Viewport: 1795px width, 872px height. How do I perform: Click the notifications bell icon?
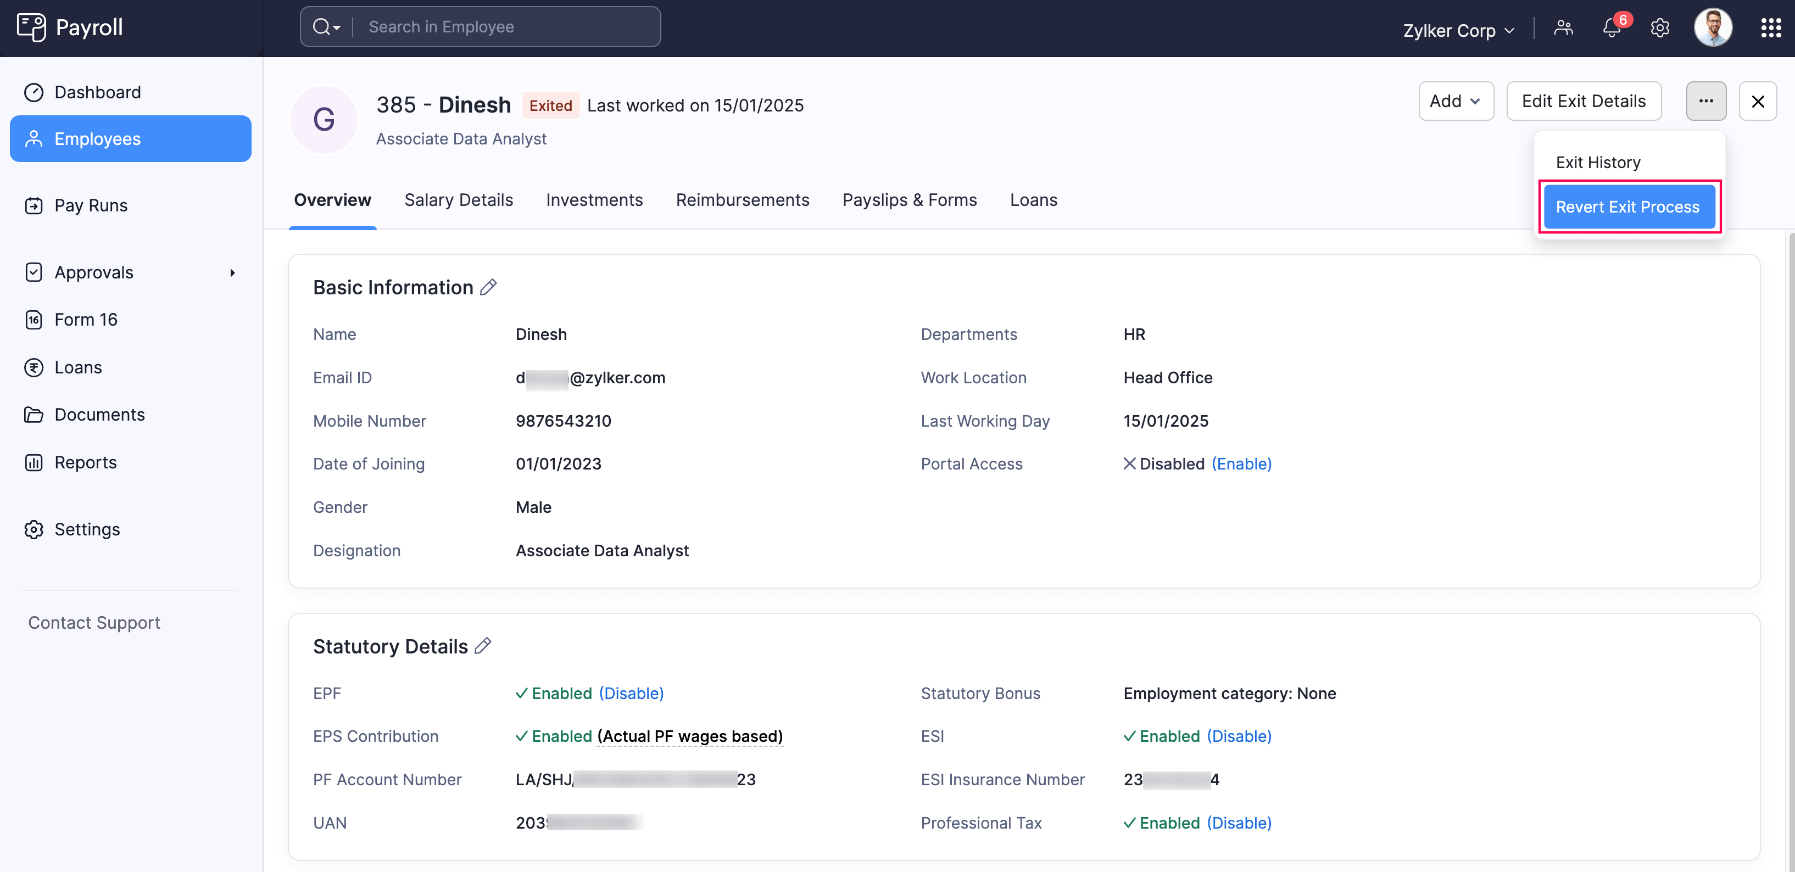(1611, 29)
